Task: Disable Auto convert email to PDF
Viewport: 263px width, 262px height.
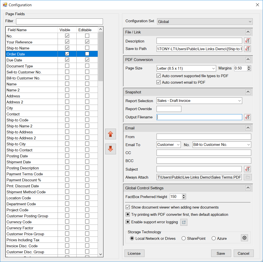Action: [x=159, y=82]
